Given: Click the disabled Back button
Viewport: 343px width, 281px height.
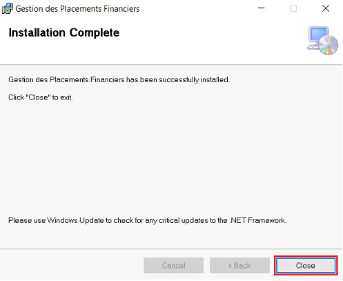Looking at the screenshot, I should click(x=239, y=265).
